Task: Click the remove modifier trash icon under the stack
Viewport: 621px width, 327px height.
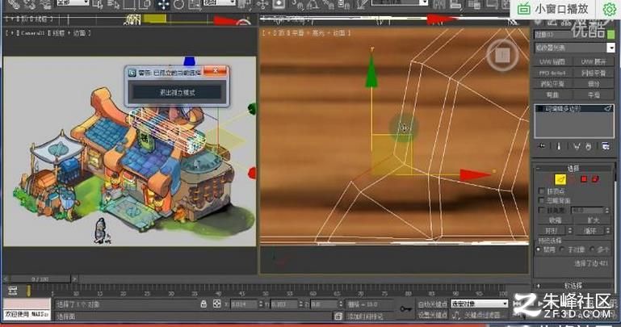Action: point(589,146)
